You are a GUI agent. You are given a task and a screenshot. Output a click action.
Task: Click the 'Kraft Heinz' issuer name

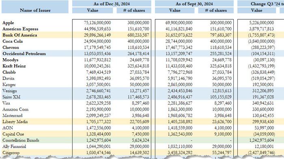pyautogui.click(x=14, y=66)
